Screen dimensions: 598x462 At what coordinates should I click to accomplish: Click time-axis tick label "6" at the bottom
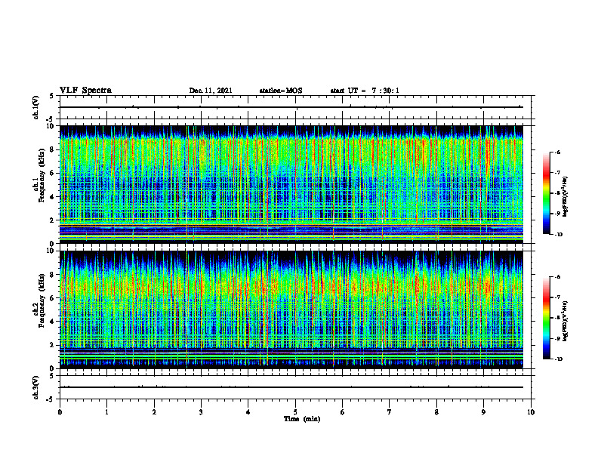click(343, 412)
